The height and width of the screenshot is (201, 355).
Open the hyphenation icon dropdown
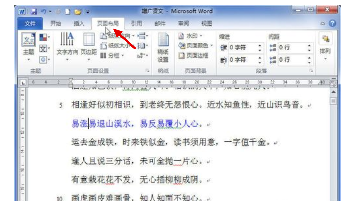[143, 55]
